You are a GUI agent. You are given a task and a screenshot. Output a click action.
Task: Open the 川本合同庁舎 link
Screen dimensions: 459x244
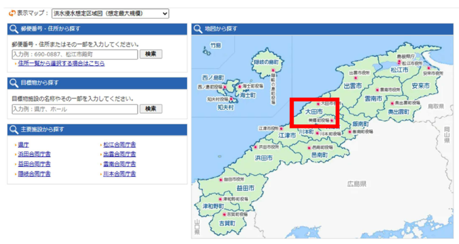point(120,174)
